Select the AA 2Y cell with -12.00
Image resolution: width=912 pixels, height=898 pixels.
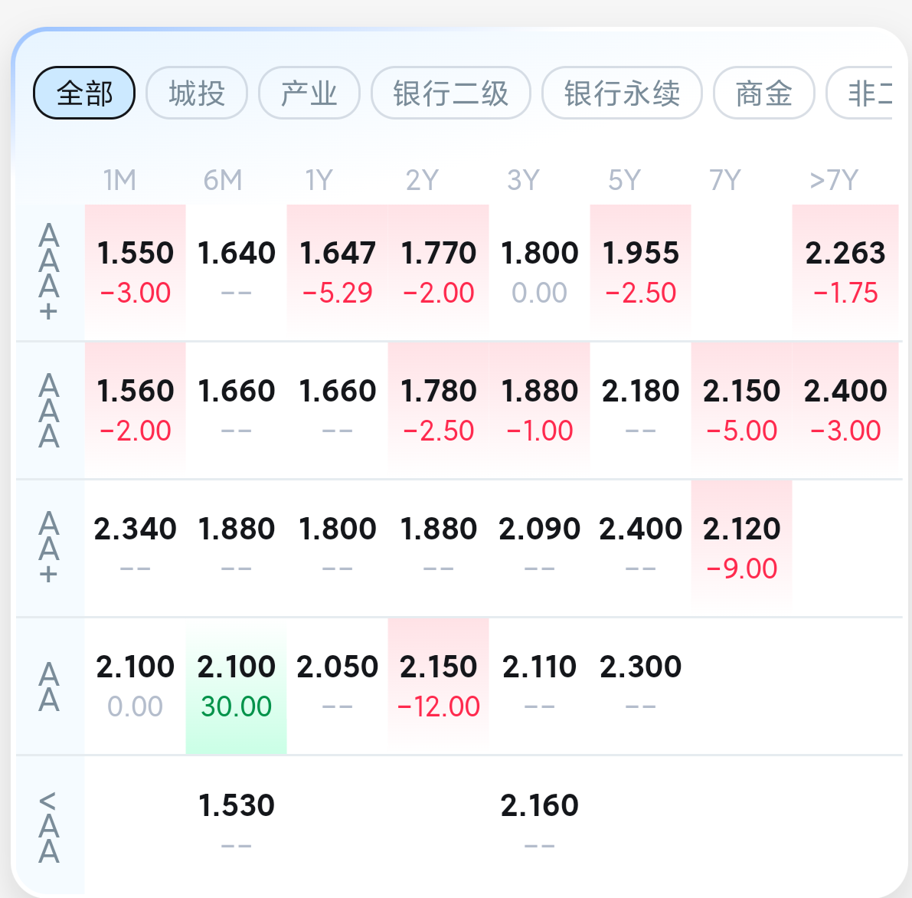tap(439, 686)
